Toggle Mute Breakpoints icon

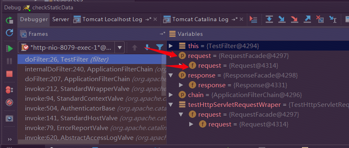click(x=9, y=102)
